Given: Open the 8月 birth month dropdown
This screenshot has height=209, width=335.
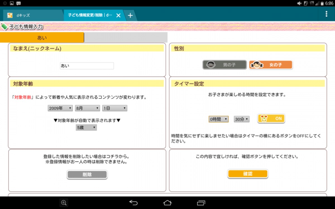Looking at the screenshot, I should (87, 108).
